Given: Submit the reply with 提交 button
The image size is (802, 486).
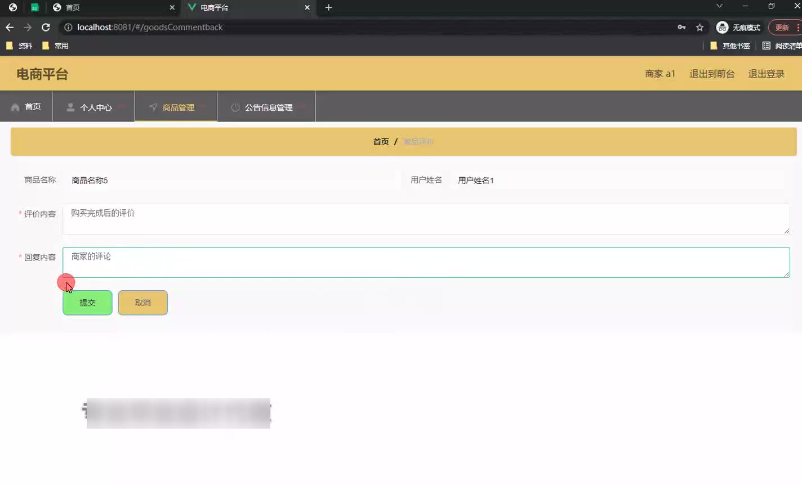Looking at the screenshot, I should [x=87, y=303].
